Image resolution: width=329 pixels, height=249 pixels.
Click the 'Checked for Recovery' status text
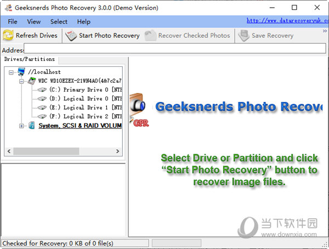point(58,244)
